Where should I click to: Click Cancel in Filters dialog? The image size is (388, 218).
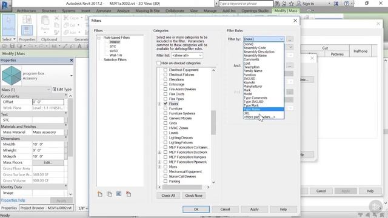(225, 210)
